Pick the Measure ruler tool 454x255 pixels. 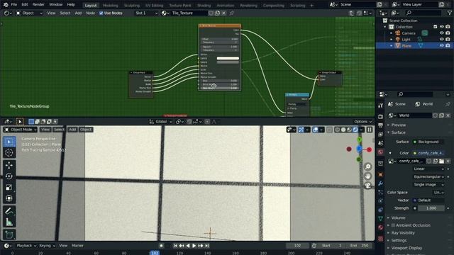(x=9, y=222)
